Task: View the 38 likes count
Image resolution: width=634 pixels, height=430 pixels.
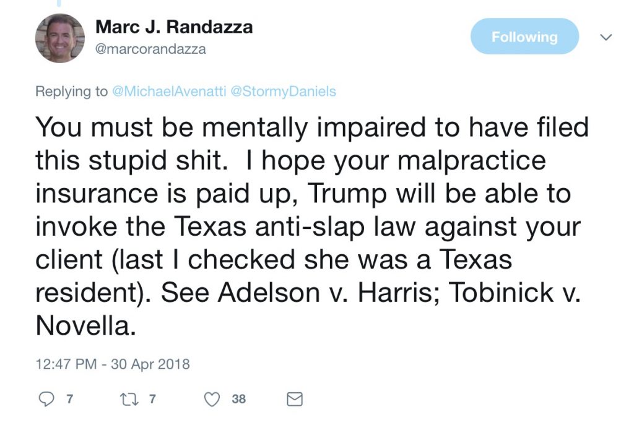Action: pyautogui.click(x=238, y=399)
